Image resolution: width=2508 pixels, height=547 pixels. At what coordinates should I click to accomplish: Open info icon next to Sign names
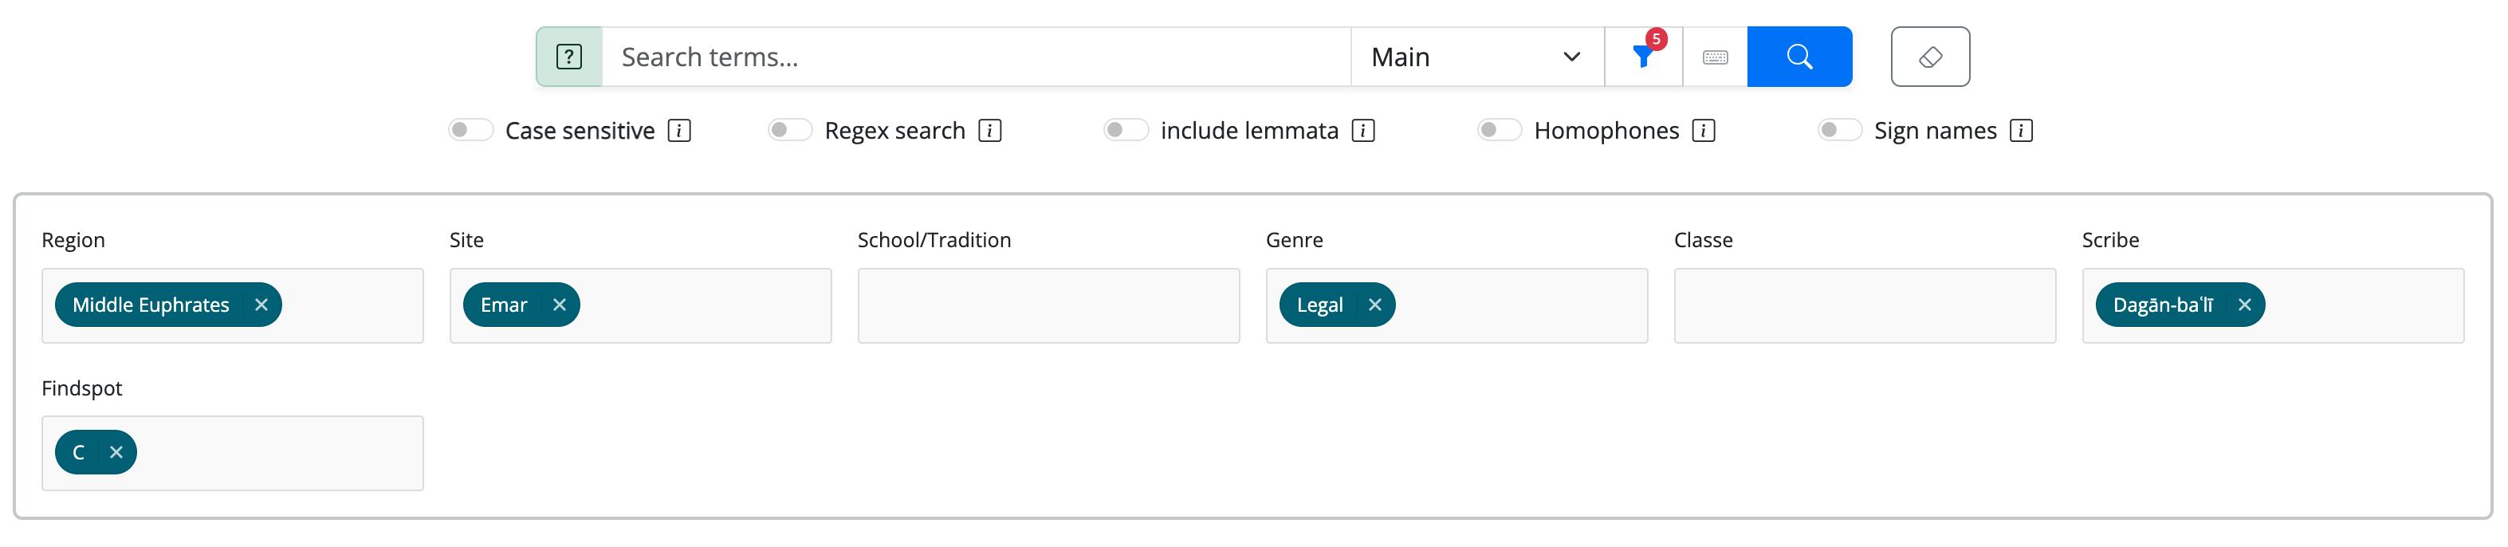tap(2021, 131)
